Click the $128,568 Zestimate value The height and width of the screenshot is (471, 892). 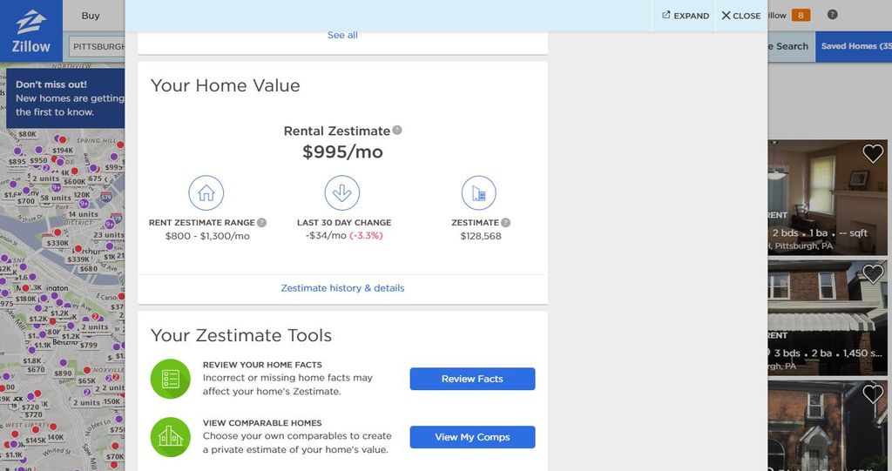(x=481, y=236)
